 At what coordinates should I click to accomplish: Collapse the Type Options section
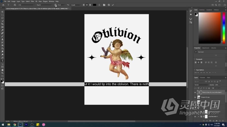tap(195, 70)
